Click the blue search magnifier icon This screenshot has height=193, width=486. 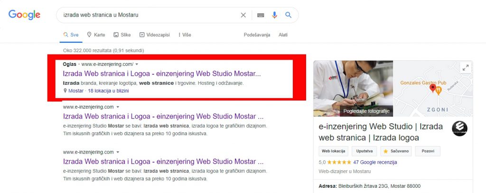coord(288,15)
